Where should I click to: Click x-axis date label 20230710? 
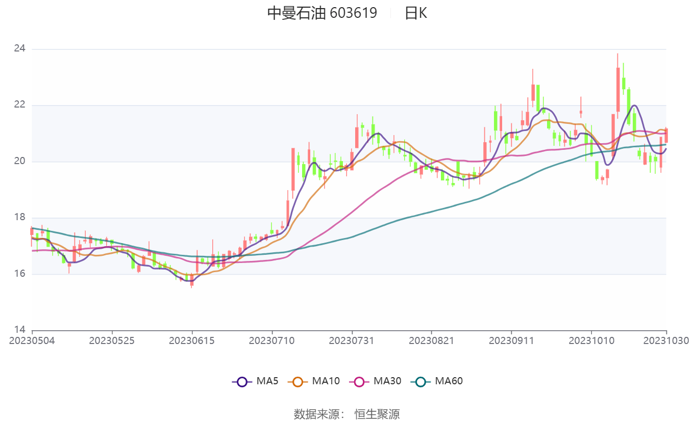click(x=271, y=340)
